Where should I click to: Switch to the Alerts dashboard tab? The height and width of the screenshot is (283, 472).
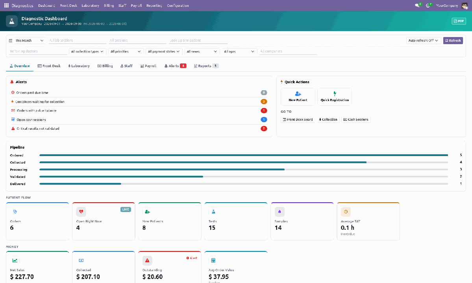[x=175, y=66]
